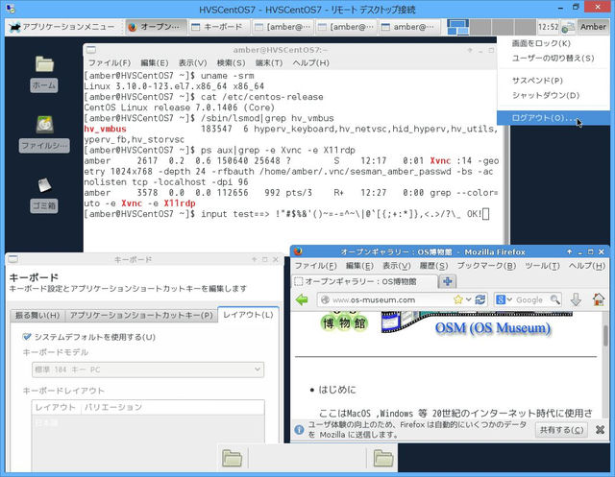Click the Layout column header
The height and width of the screenshot is (477, 615).
pos(56,407)
